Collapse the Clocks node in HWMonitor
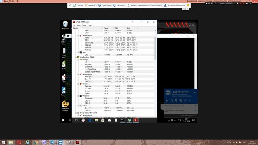The image size is (258, 145). pos(78,106)
